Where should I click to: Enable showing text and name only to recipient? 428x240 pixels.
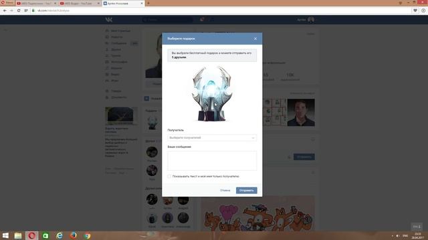pyautogui.click(x=169, y=176)
